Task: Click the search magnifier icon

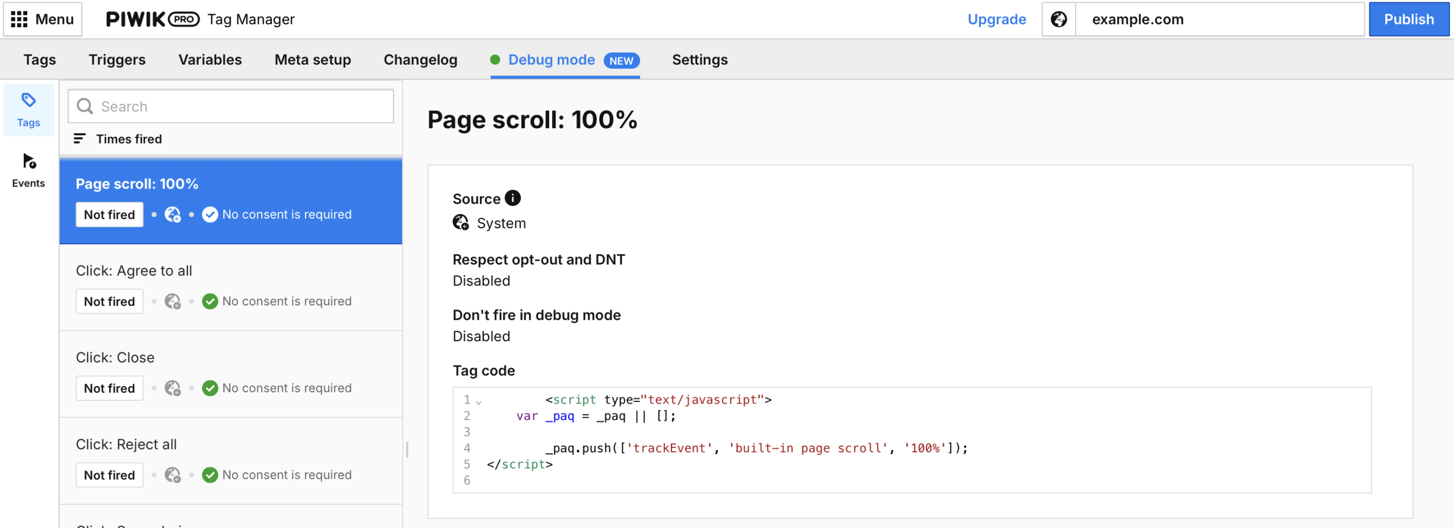Action: [85, 106]
